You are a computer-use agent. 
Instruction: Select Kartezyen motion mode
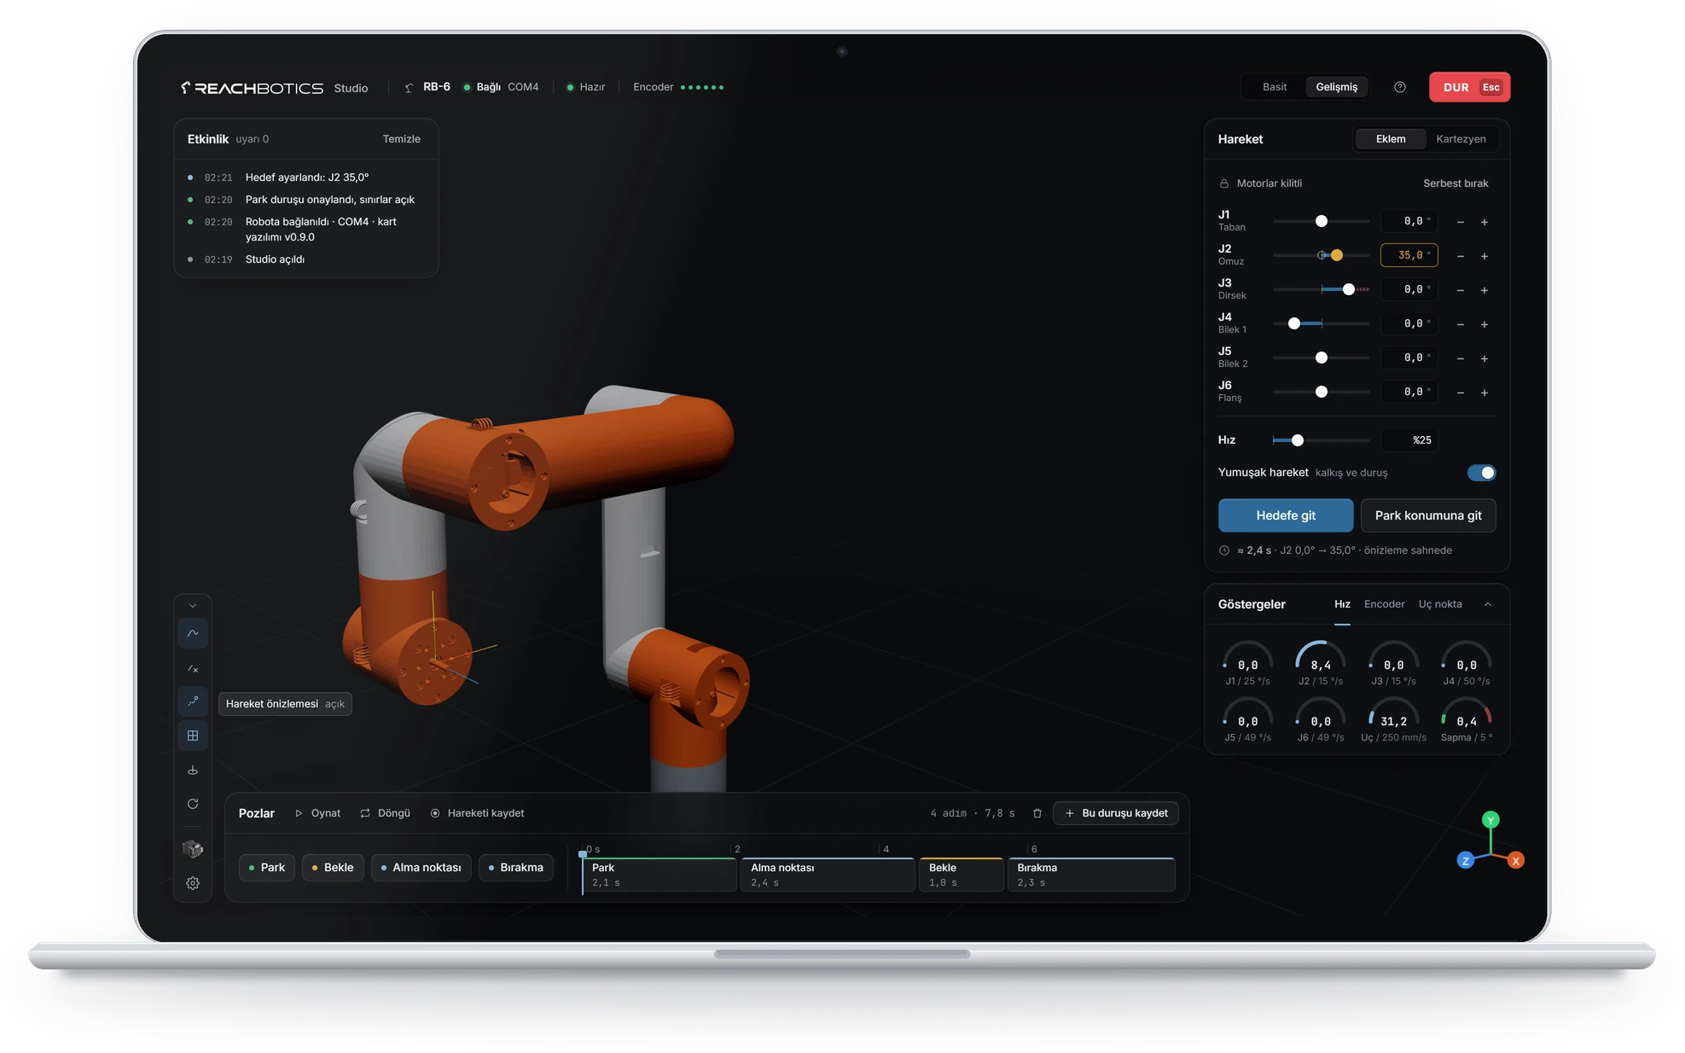point(1461,139)
